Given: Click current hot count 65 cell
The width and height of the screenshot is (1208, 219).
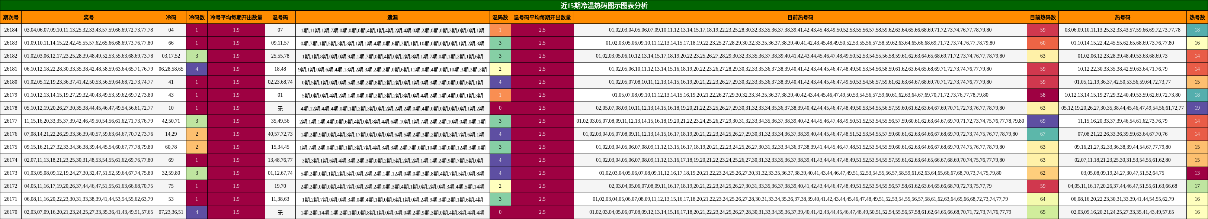Looking at the screenshot, I should [1042, 212].
